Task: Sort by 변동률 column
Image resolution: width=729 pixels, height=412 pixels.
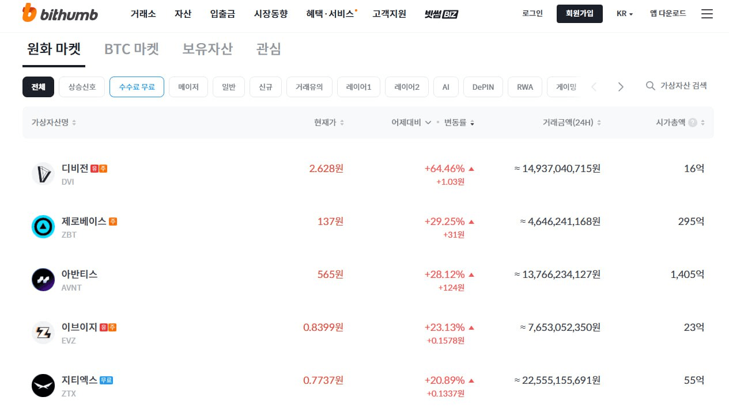Action: (459, 123)
